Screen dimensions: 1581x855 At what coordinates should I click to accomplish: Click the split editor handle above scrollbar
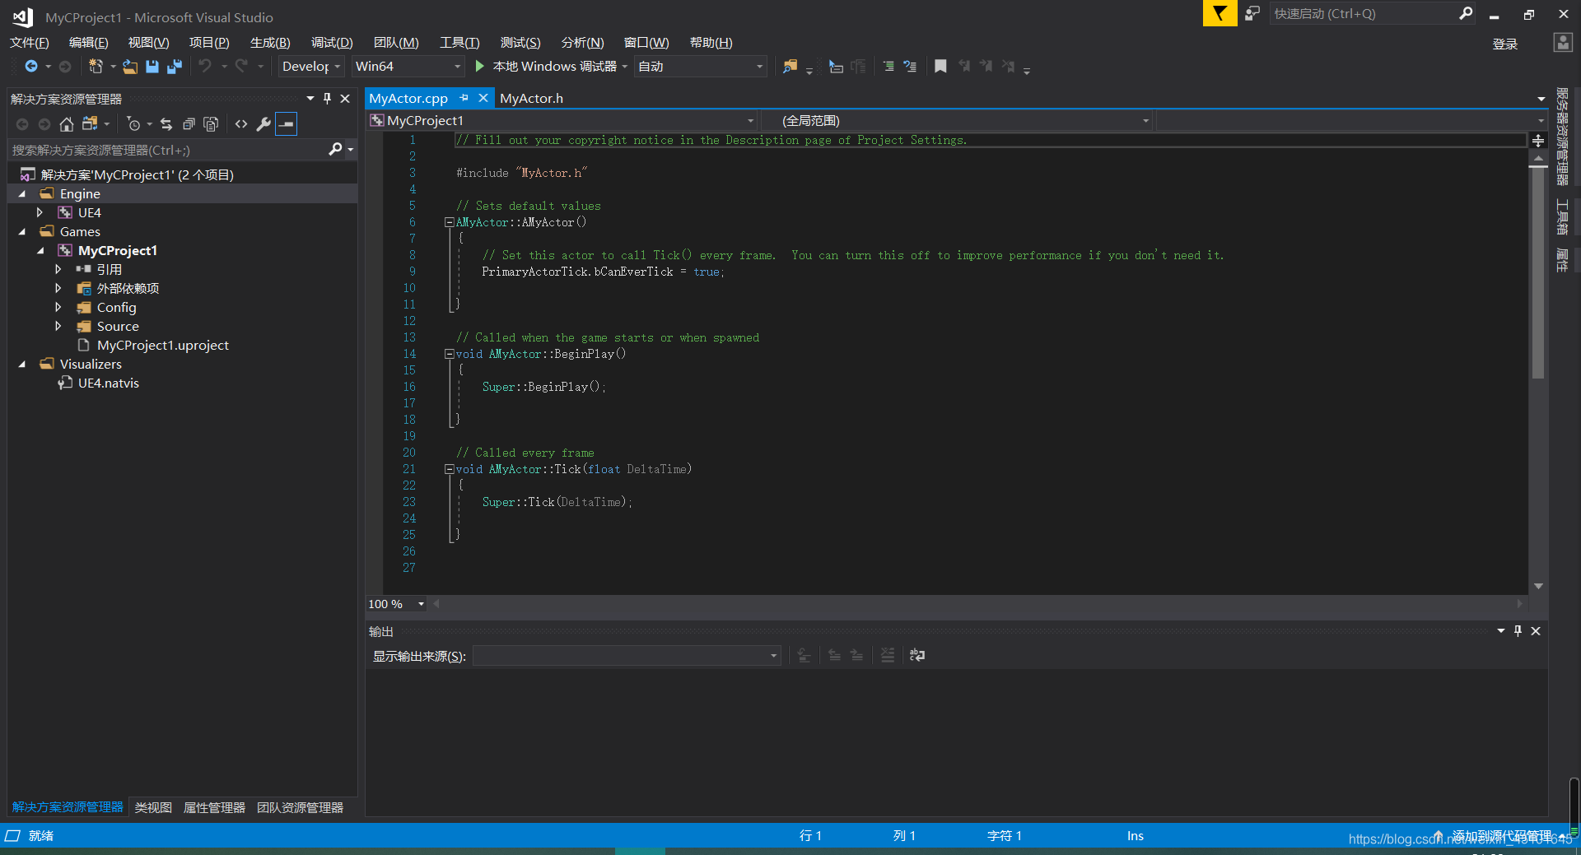(x=1537, y=141)
